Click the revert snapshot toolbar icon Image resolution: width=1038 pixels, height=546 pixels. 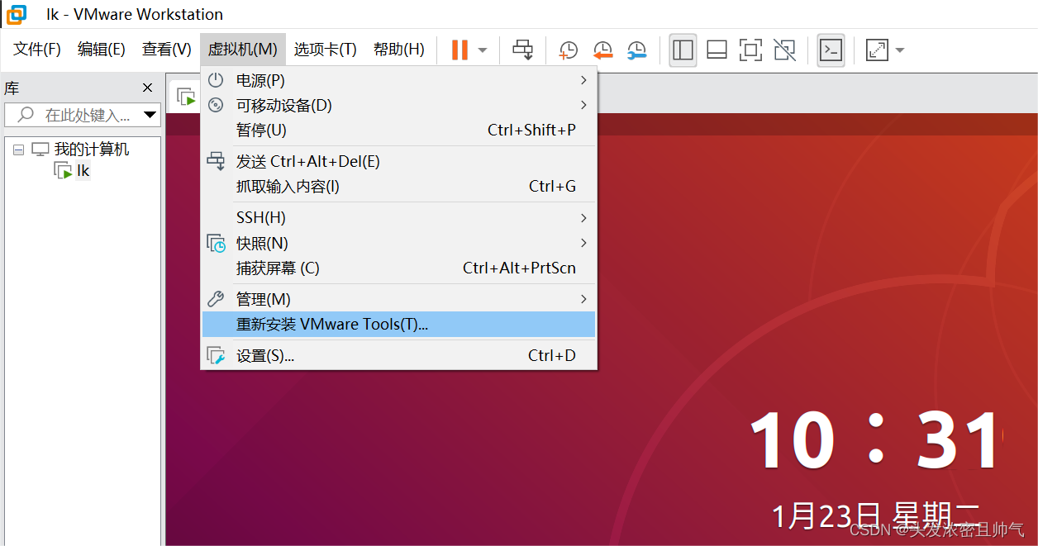602,50
